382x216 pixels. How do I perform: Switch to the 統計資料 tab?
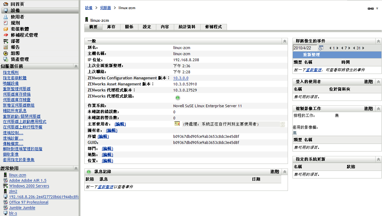click(187, 27)
